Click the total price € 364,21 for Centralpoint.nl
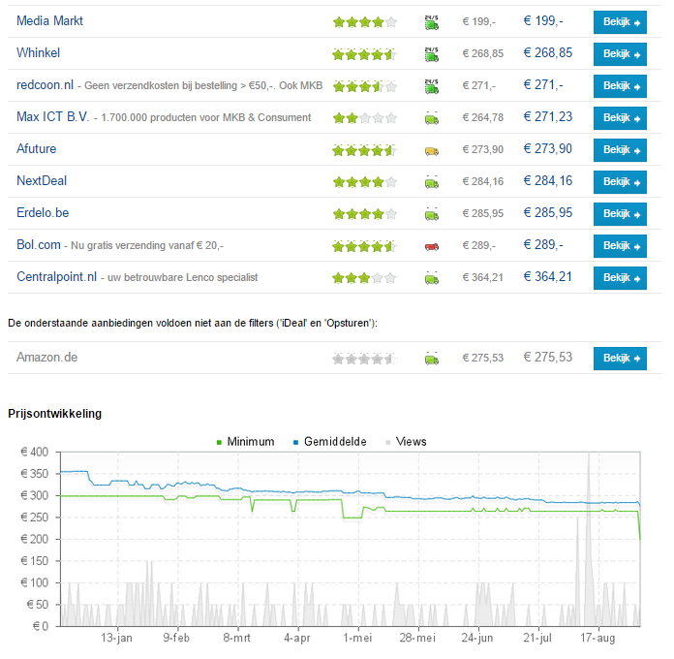Screen dimensions: 674x659 [548, 276]
